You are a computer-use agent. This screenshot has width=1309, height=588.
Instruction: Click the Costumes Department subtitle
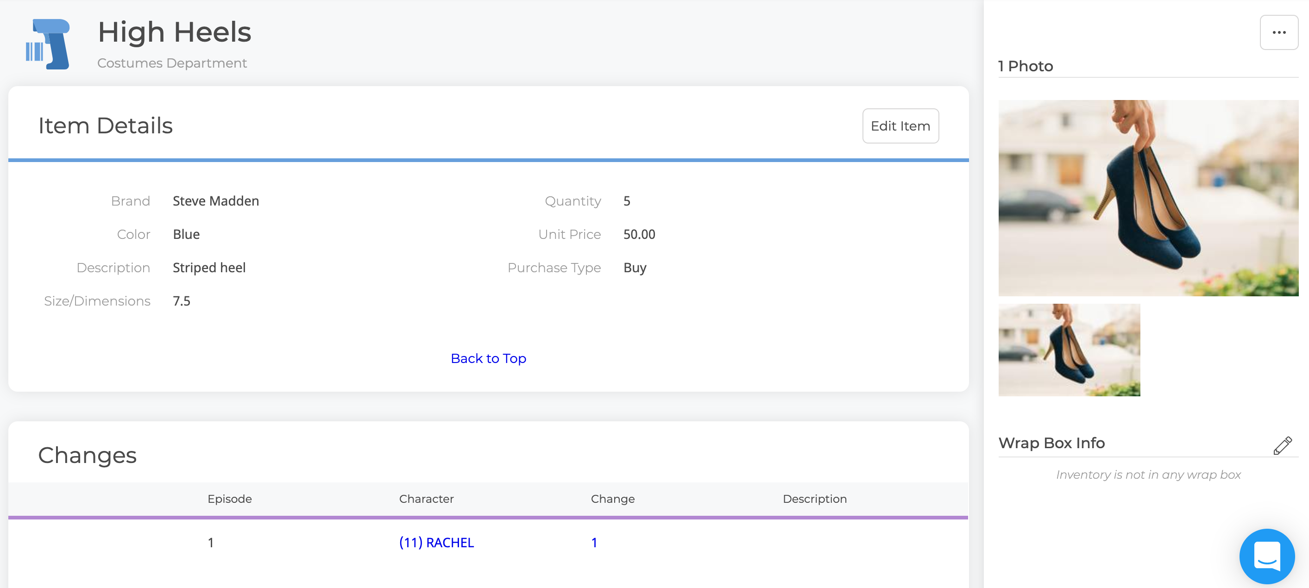click(x=172, y=63)
